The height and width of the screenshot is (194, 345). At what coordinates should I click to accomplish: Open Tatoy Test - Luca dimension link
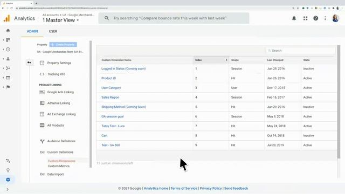[113, 126]
